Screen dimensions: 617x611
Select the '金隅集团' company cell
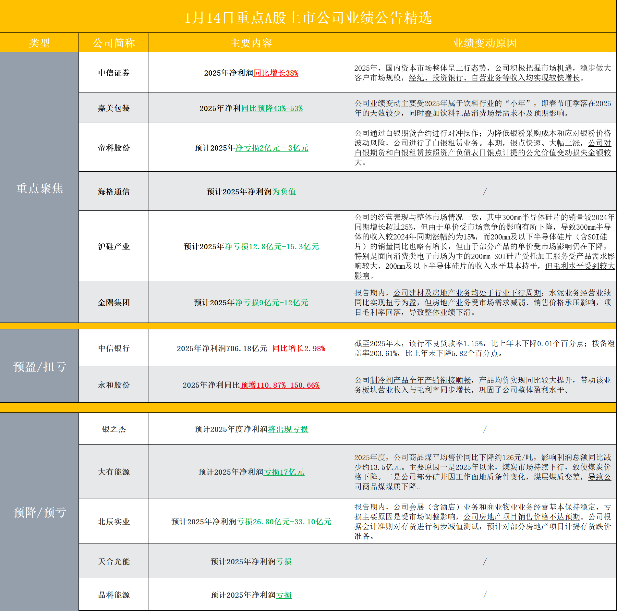pyautogui.click(x=114, y=302)
